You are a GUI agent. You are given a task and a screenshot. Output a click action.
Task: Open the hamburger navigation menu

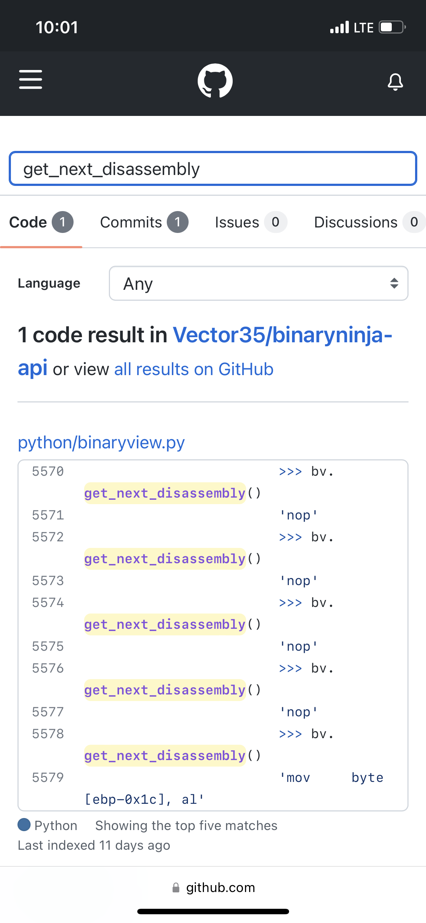click(x=31, y=79)
